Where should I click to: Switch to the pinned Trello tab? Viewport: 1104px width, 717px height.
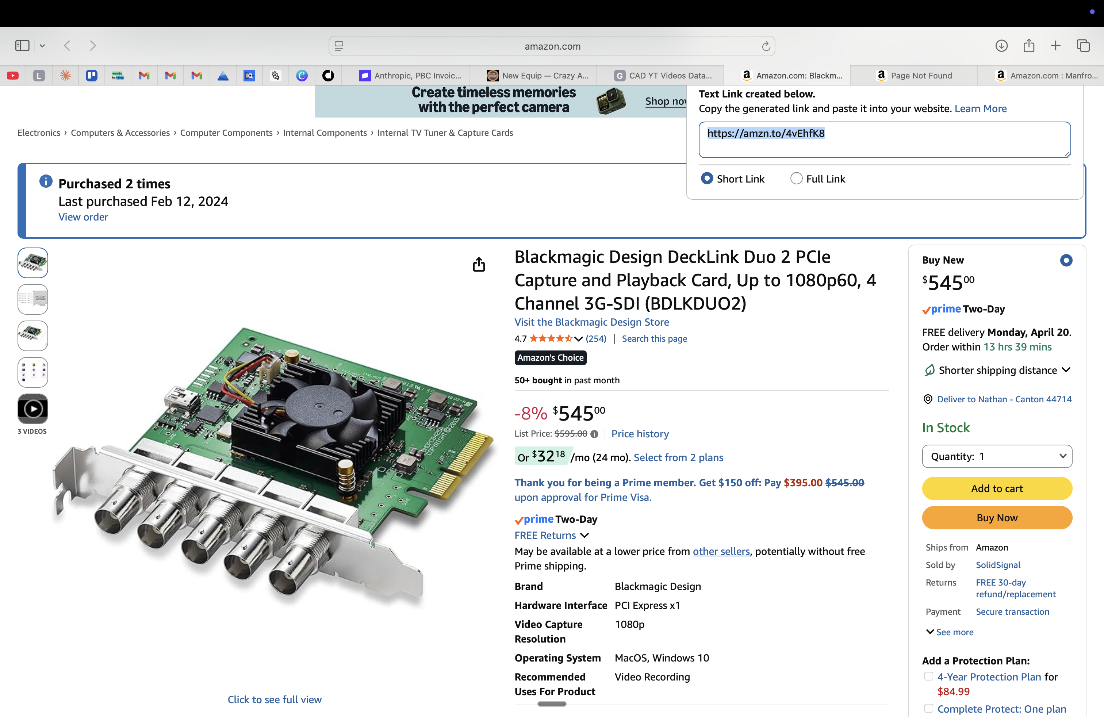tap(91, 75)
